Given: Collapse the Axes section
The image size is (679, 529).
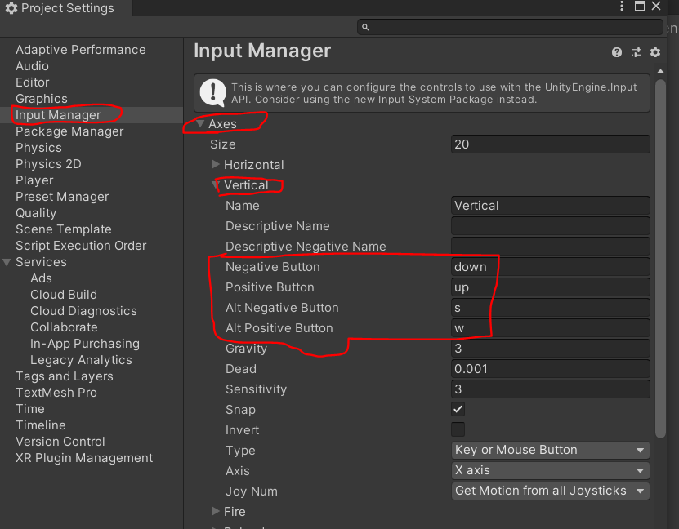Looking at the screenshot, I should 200,124.
